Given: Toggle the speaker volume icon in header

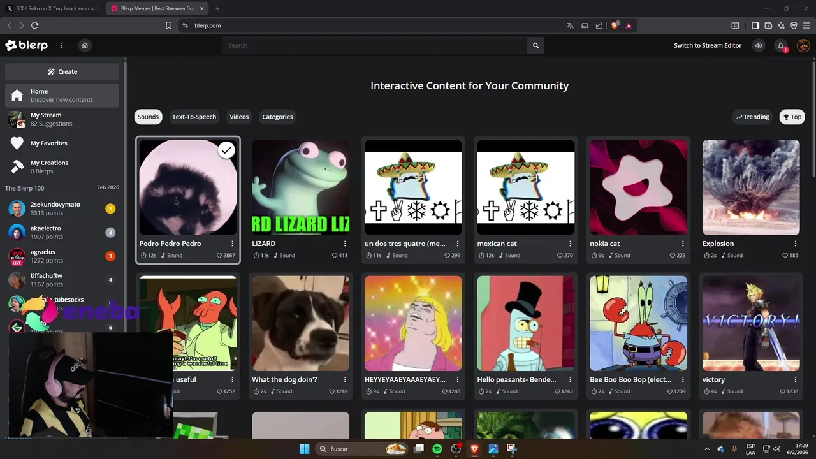Looking at the screenshot, I should 758,45.
